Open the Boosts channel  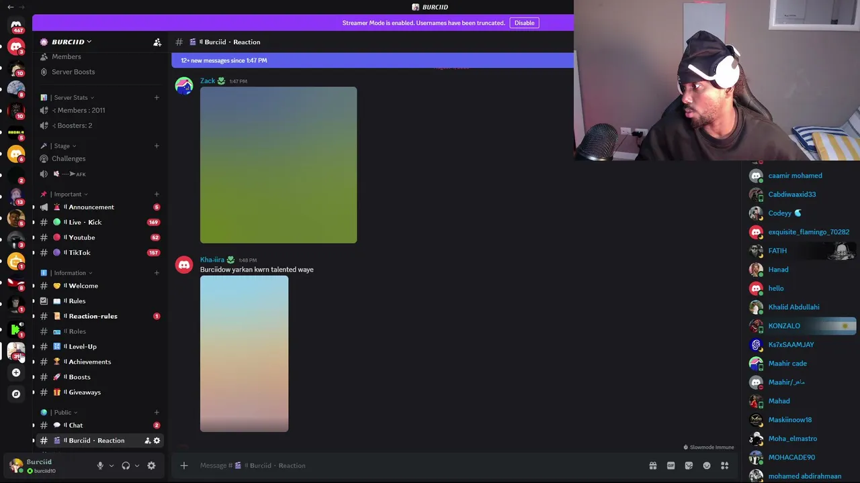coord(99,377)
